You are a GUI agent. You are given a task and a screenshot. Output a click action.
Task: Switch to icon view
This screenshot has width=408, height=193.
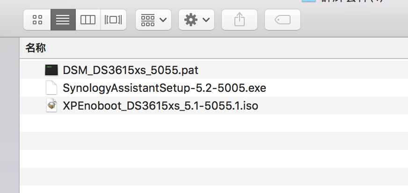click(x=37, y=20)
